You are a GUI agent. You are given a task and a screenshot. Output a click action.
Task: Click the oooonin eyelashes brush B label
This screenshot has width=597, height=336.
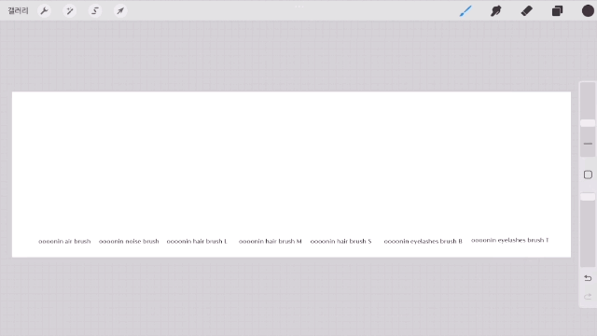click(x=423, y=241)
